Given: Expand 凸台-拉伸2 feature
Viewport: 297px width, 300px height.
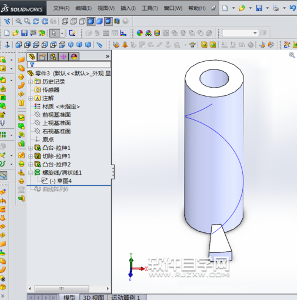Looking at the screenshot, I should click(x=31, y=165).
